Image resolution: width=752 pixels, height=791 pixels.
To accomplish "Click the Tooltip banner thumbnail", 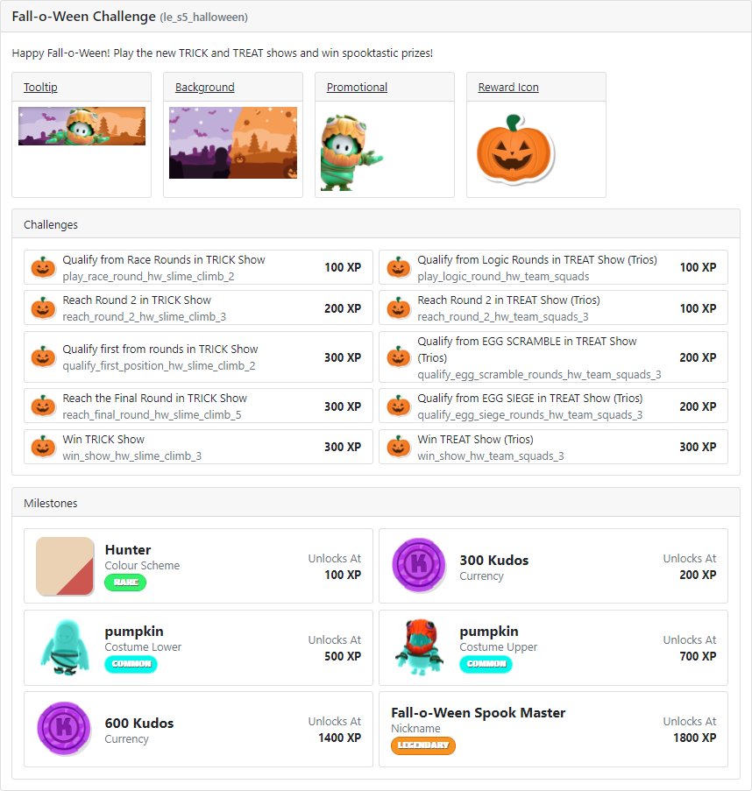I will [x=82, y=126].
